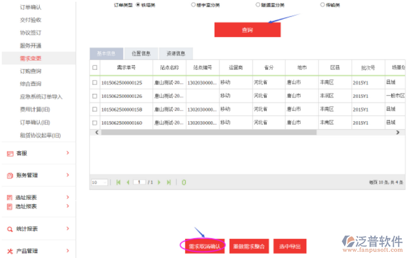Go to the next page of results
Screen dimensions: 408x258
[159, 182]
